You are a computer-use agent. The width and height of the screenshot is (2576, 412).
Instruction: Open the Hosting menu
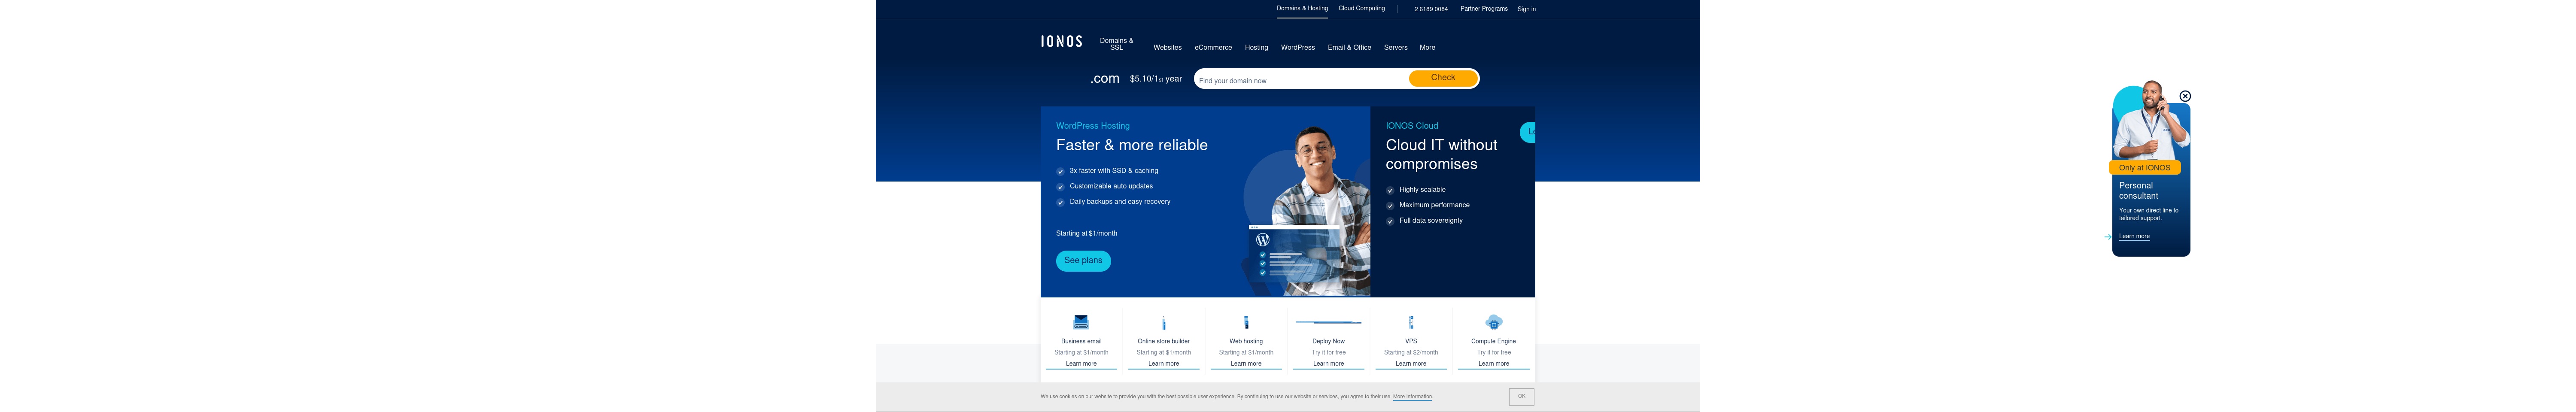point(1256,47)
